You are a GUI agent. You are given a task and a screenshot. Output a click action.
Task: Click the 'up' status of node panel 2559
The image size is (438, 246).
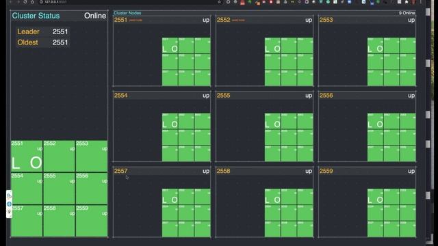pyautogui.click(x=411, y=172)
